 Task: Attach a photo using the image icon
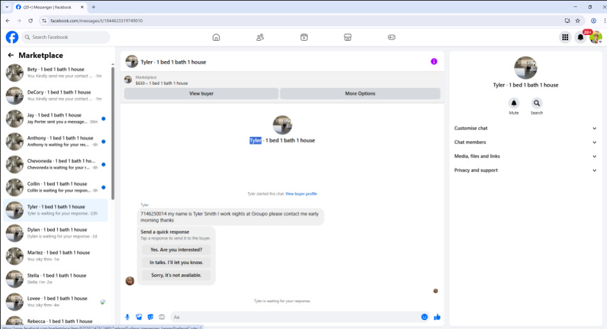(138, 317)
